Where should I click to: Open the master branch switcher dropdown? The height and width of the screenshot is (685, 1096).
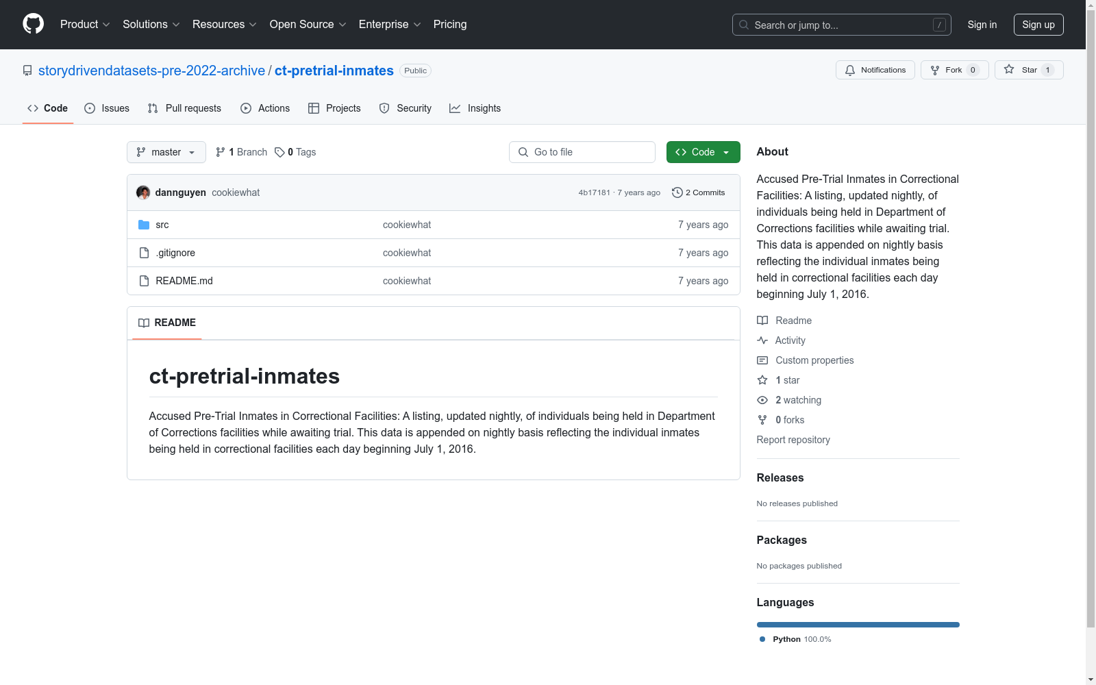pyautogui.click(x=166, y=152)
